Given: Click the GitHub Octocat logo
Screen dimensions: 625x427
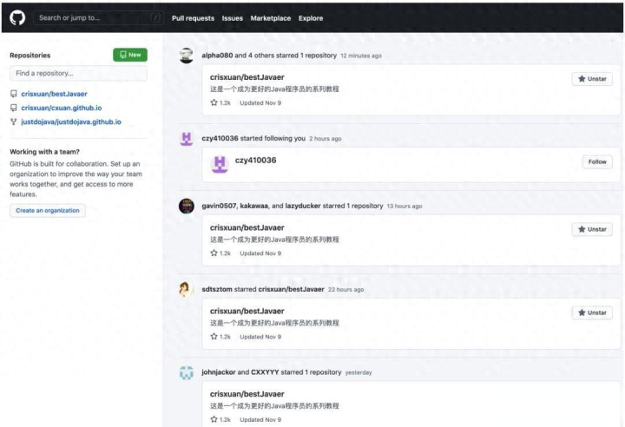Looking at the screenshot, I should [x=17, y=17].
